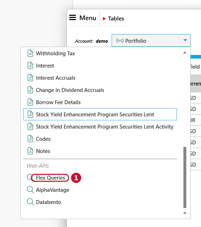Image resolution: width=201 pixels, height=227 pixels.
Task: Click the Portfolio dropdown arrow
Action: [x=185, y=40]
